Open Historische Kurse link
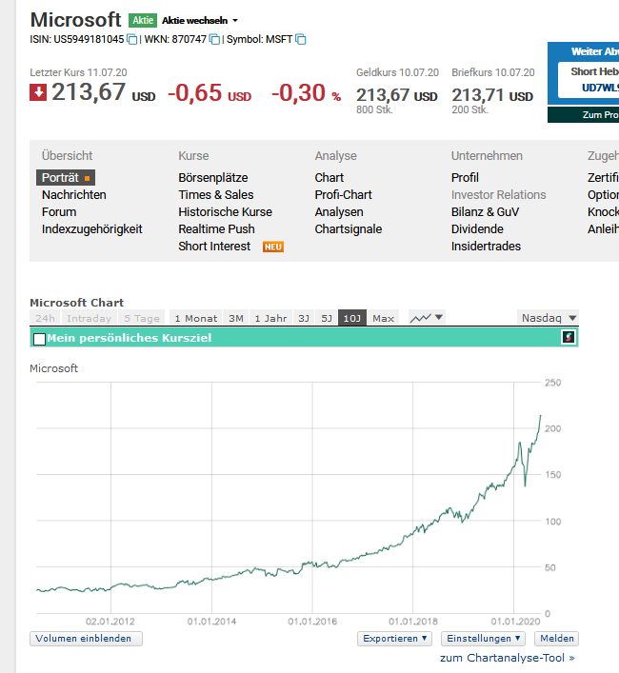The height and width of the screenshot is (673, 619). 225,212
